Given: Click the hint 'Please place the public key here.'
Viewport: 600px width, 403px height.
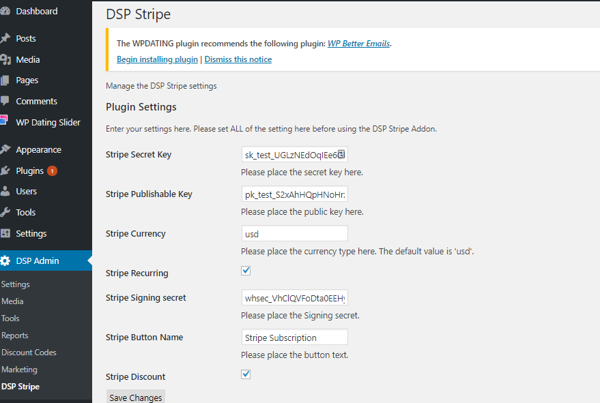Looking at the screenshot, I should 302,212.
